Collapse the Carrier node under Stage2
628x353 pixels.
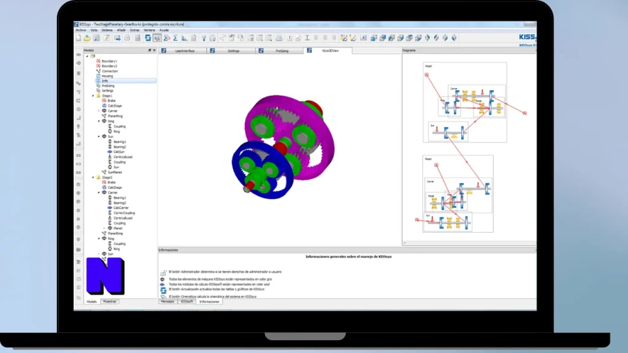click(x=99, y=192)
